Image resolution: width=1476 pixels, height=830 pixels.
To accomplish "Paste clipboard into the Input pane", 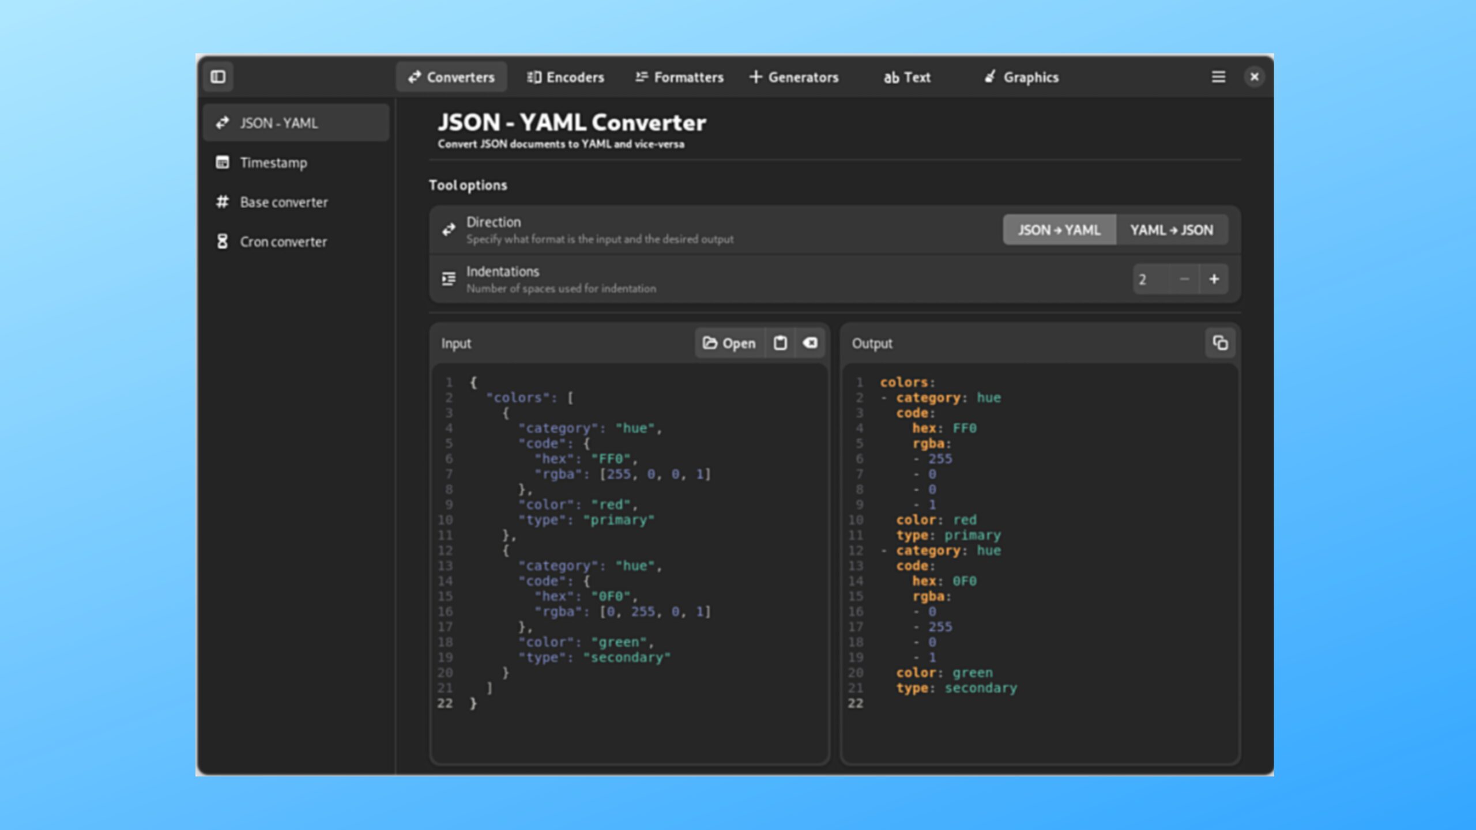I will point(780,343).
